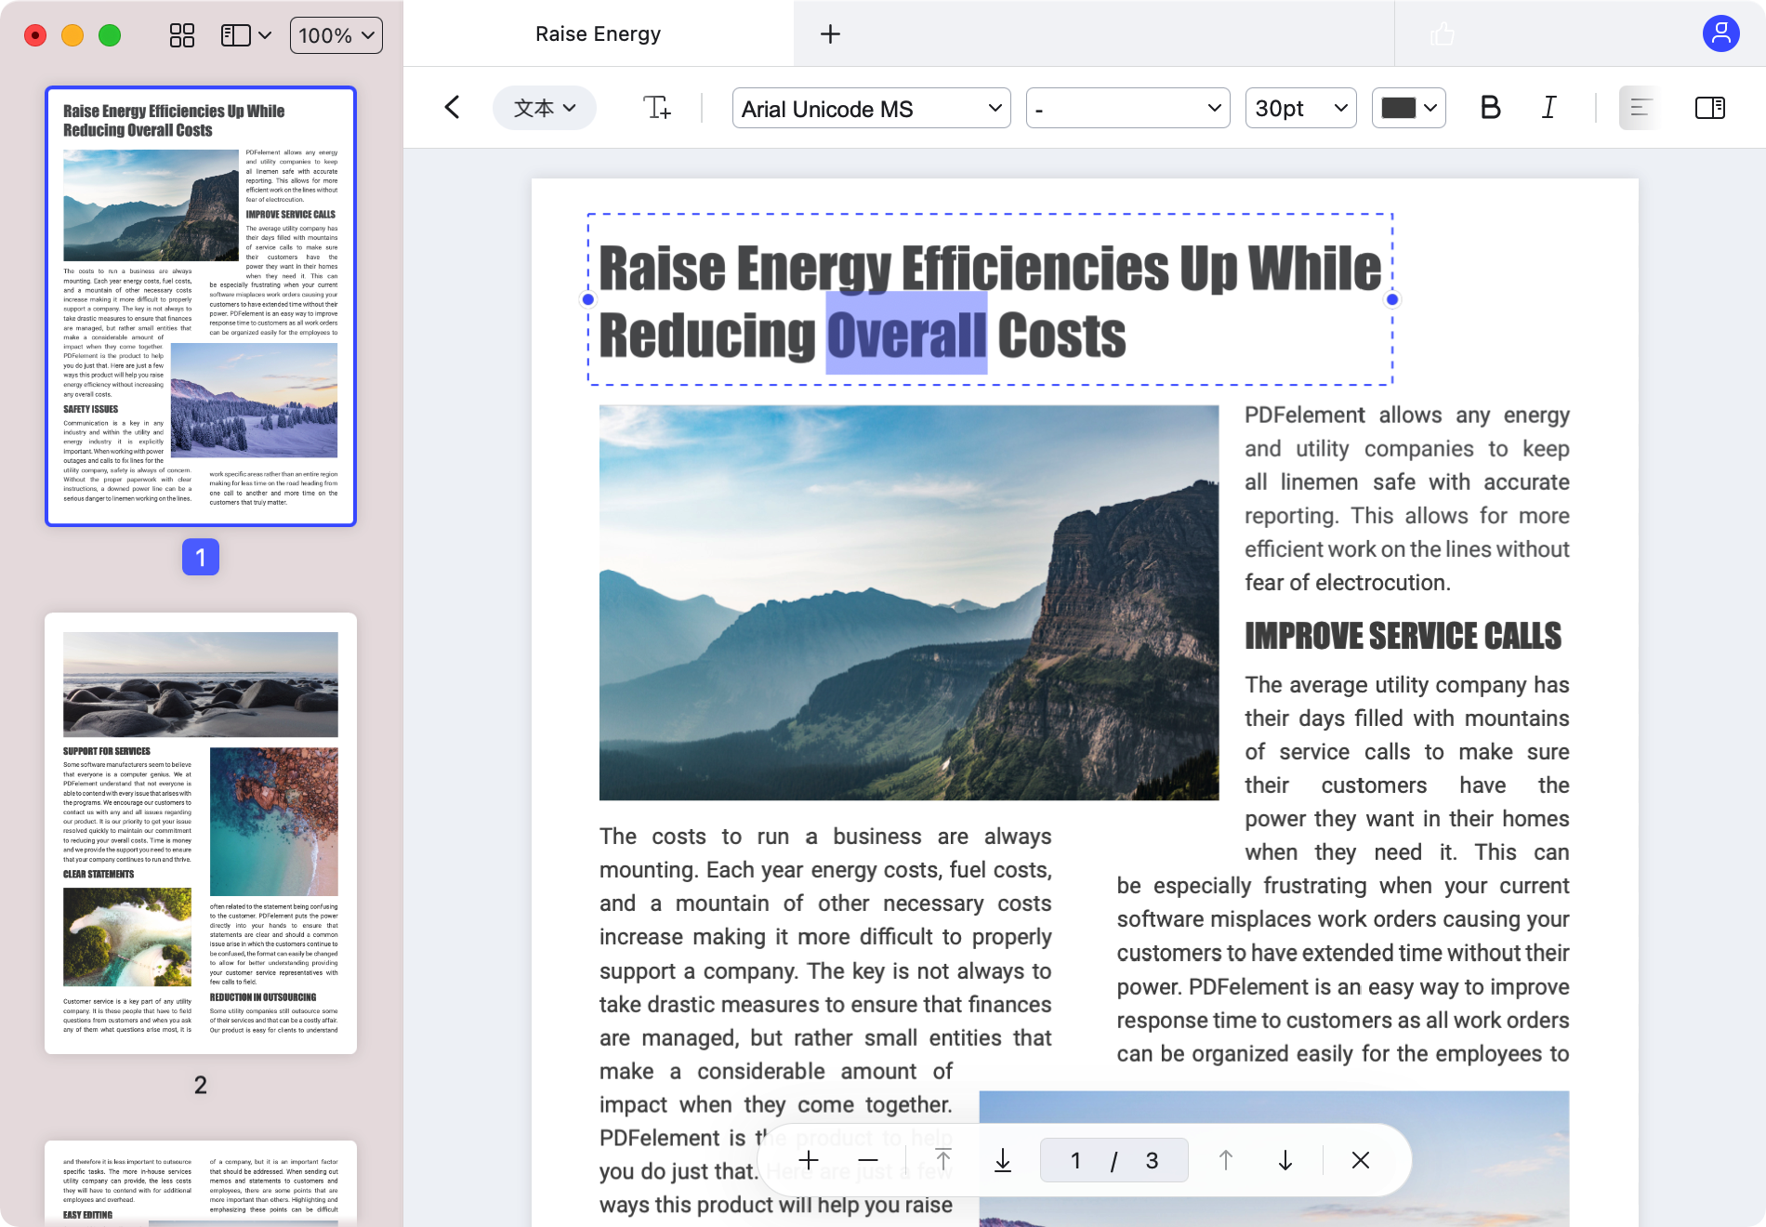The image size is (1766, 1227).
Task: Toggle bold formatting
Action: pos(1490,108)
